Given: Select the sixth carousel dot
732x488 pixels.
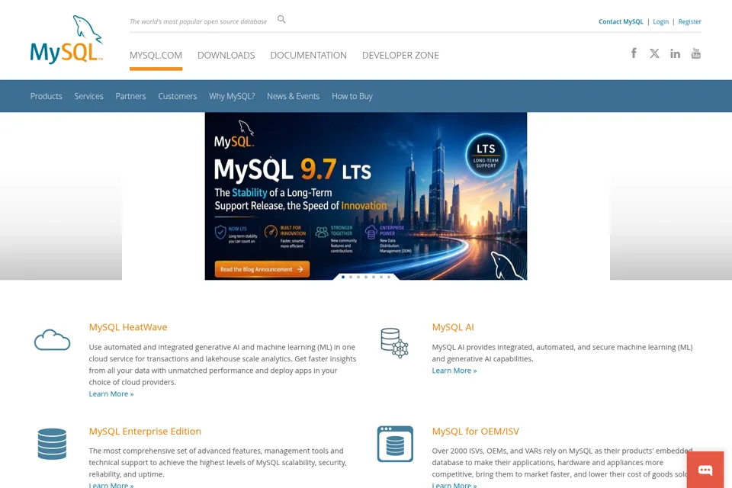Looking at the screenshot, I should click(381, 277).
